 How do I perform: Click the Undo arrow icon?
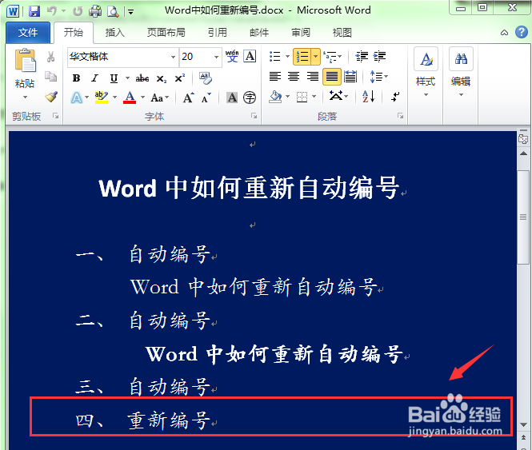(52, 11)
